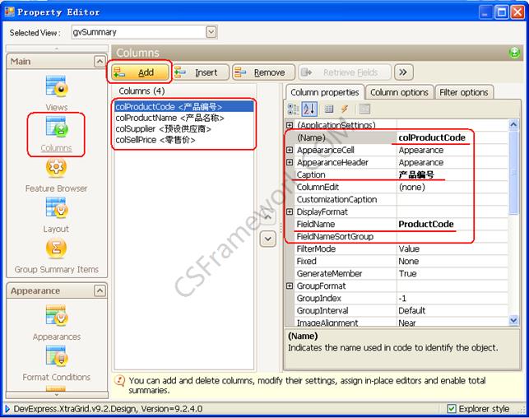Open the Format Conditions icon
The width and height of the screenshot is (529, 418).
point(56,357)
